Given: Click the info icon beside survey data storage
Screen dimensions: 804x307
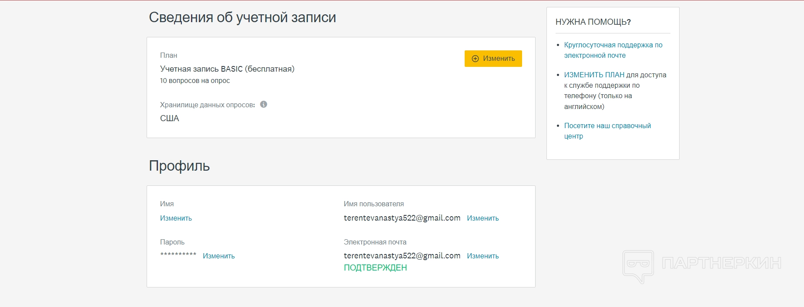Looking at the screenshot, I should click(264, 104).
